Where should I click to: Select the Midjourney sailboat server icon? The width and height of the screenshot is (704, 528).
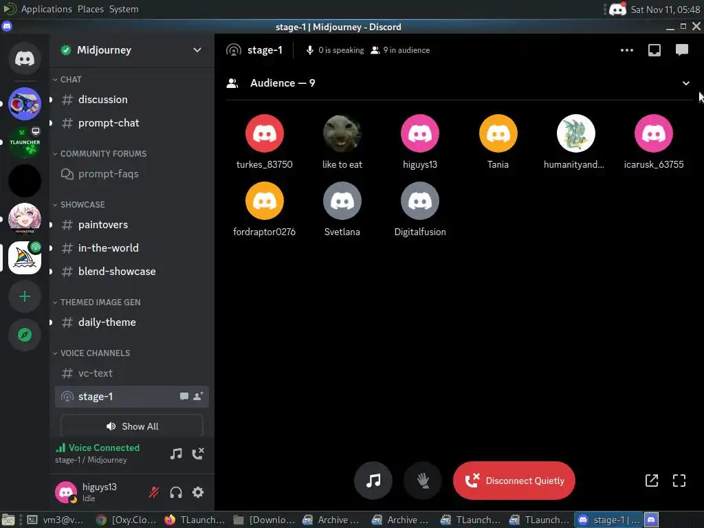(x=25, y=258)
